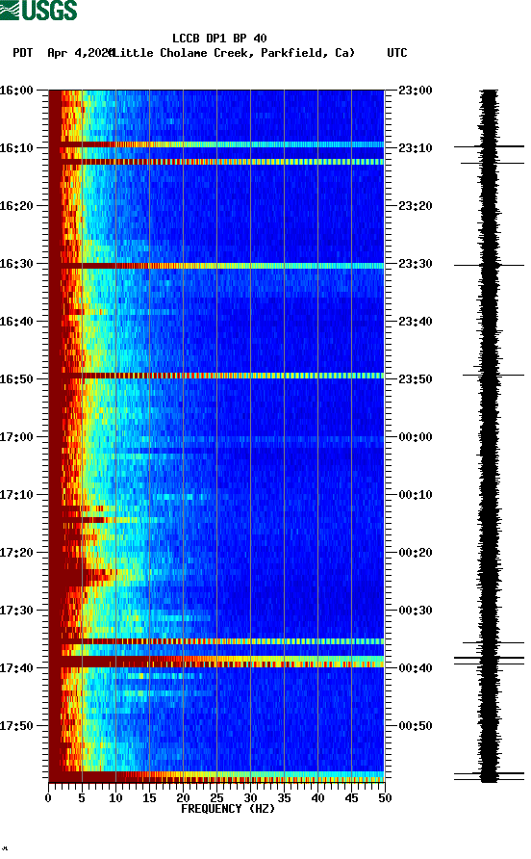
Task: Click the '16:50' PDT time label
Action: tap(16, 379)
